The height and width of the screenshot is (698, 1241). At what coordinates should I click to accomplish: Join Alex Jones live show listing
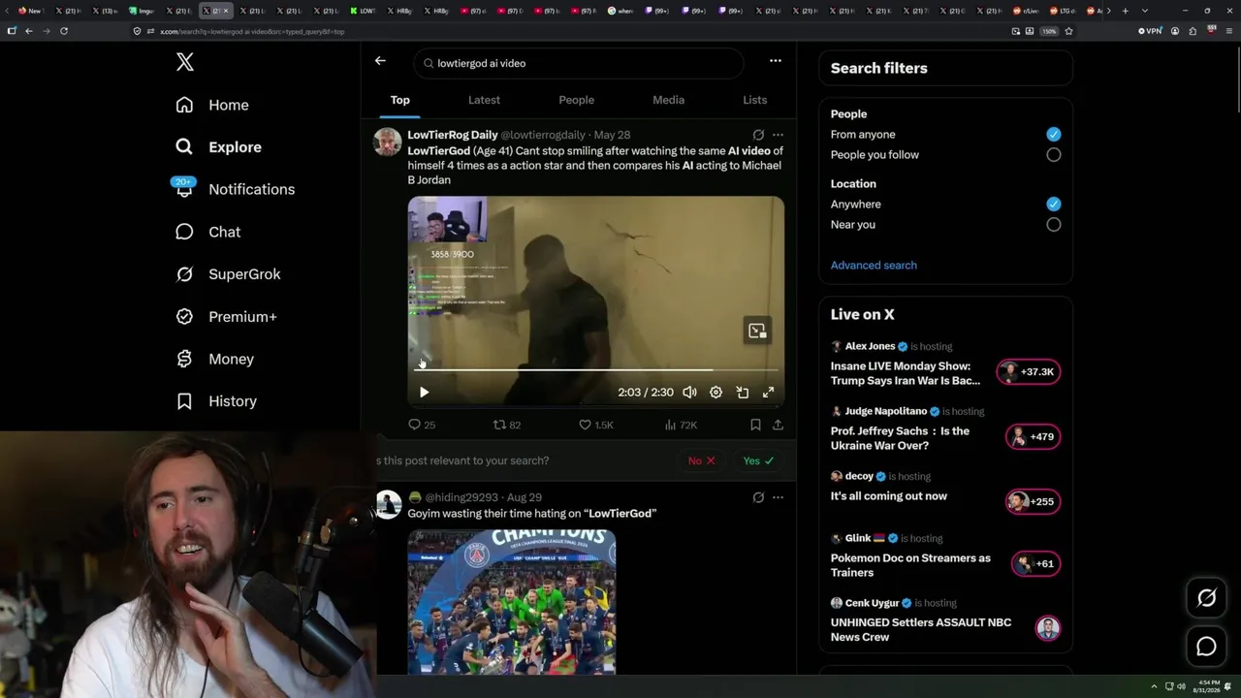point(945,364)
